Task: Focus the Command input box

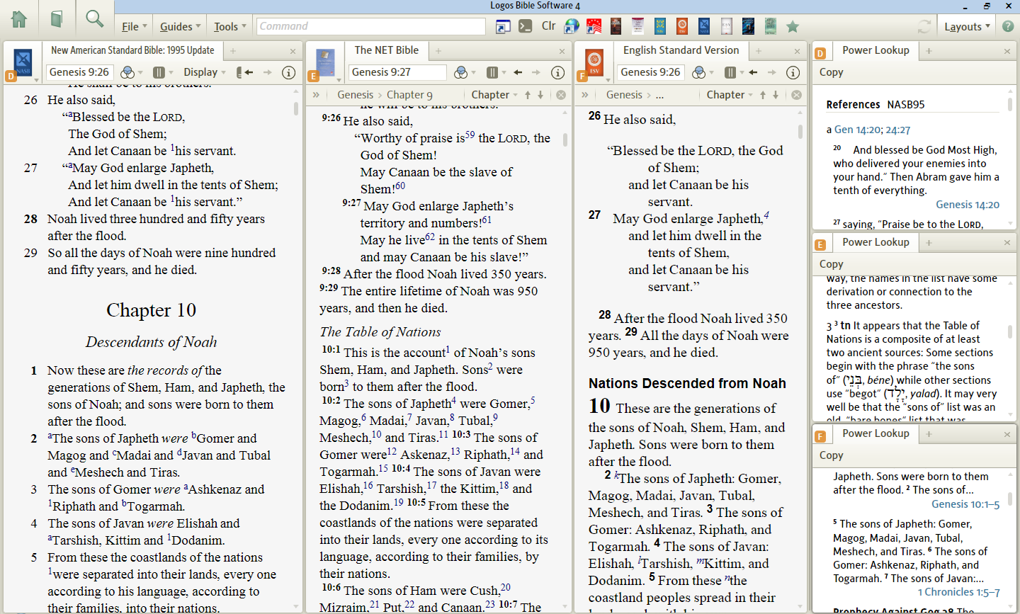Action: 370,26
